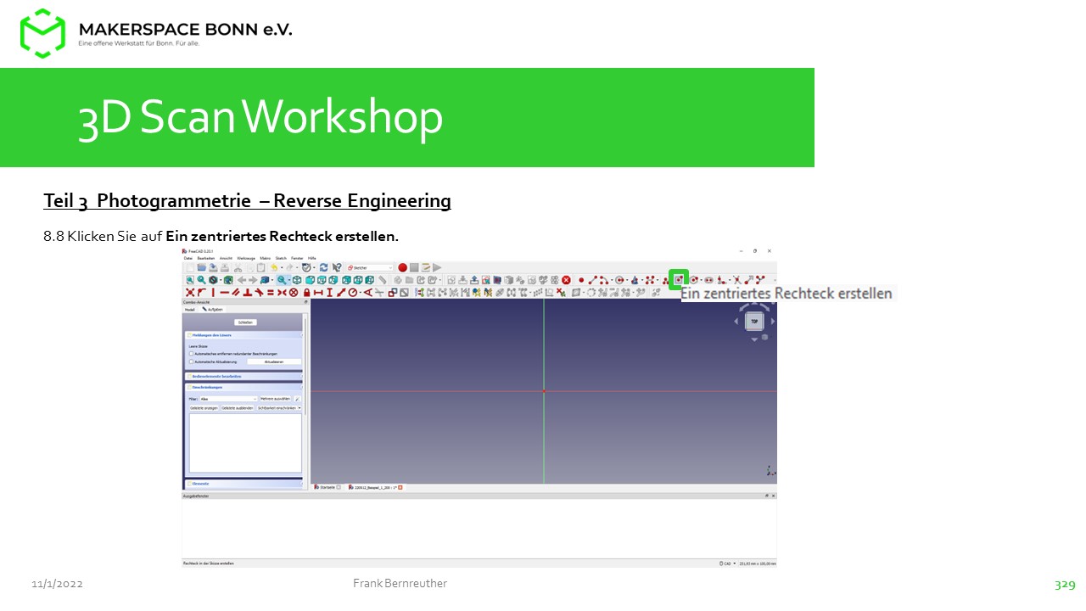The height and width of the screenshot is (611, 1086).
Task: Apply the horizontal constraint icon
Action: 225,293
